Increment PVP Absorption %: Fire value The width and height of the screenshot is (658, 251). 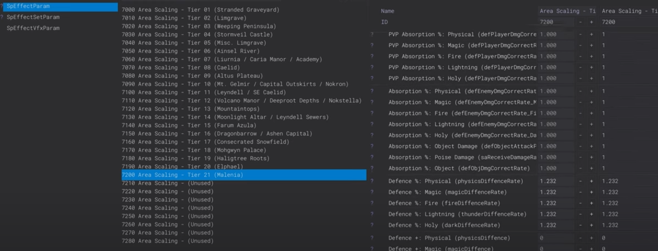(591, 57)
